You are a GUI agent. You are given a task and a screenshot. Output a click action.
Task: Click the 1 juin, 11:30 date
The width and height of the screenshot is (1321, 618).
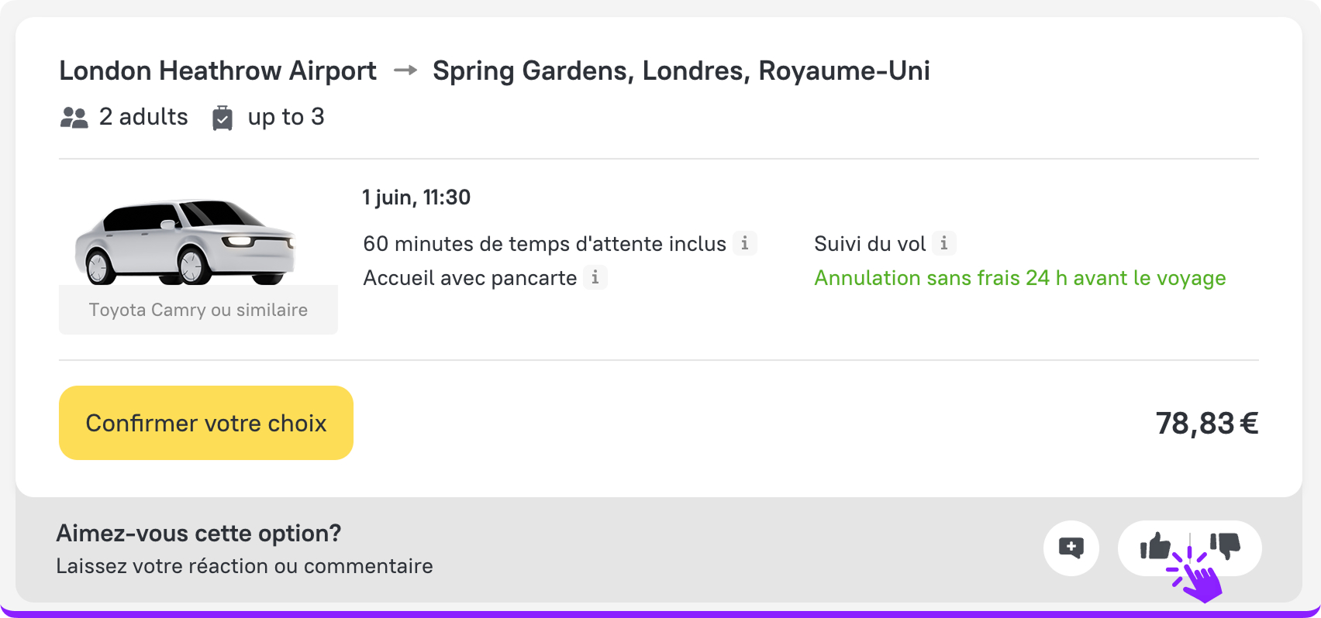click(x=416, y=197)
